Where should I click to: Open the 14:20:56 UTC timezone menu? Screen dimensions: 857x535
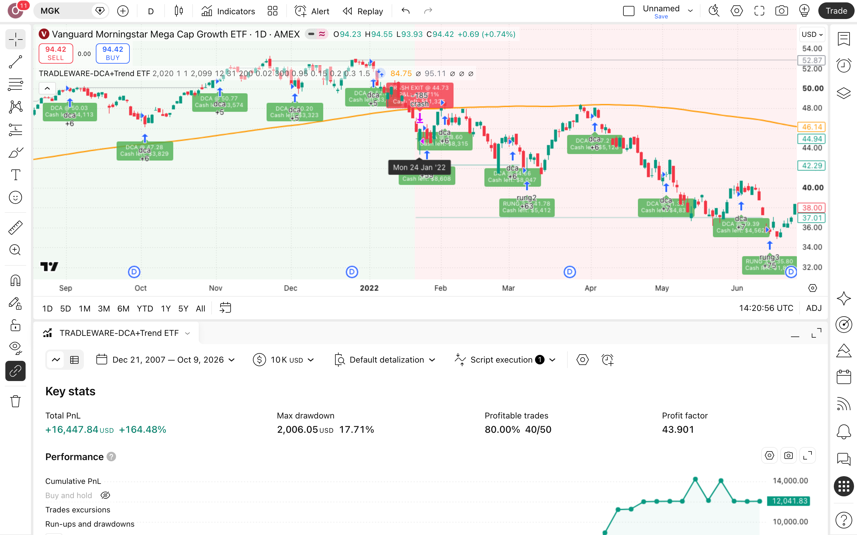(x=766, y=308)
